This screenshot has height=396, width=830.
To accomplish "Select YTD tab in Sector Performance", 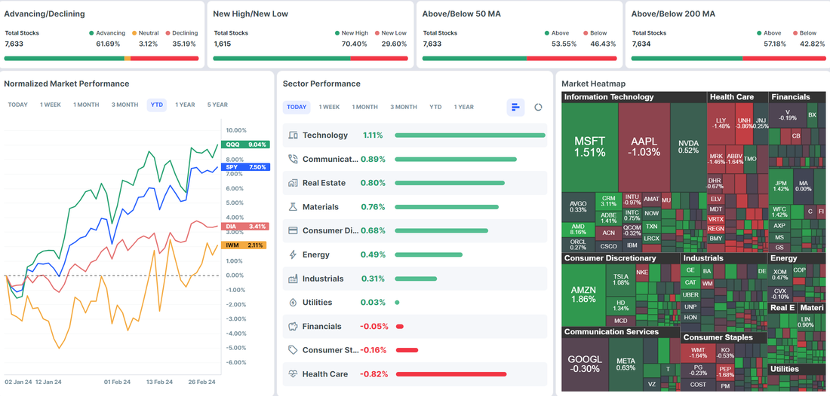I will pos(435,107).
